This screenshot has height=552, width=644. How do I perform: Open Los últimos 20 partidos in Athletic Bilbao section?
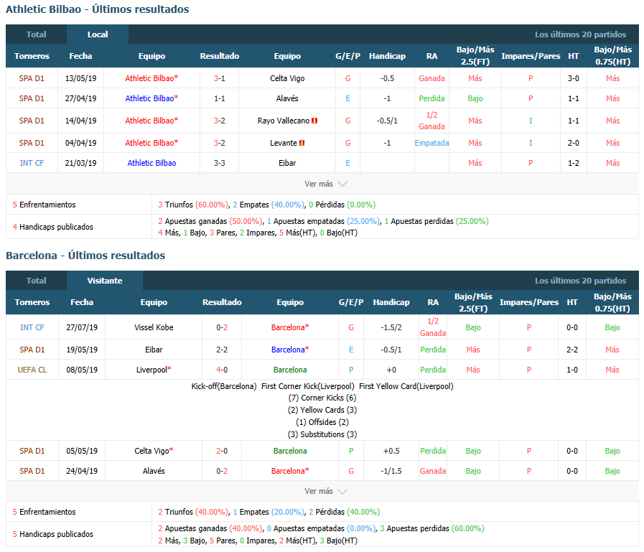click(580, 34)
